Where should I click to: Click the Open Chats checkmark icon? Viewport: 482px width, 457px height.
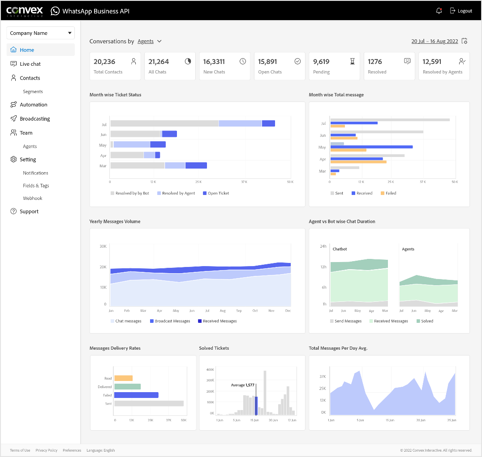pos(297,62)
